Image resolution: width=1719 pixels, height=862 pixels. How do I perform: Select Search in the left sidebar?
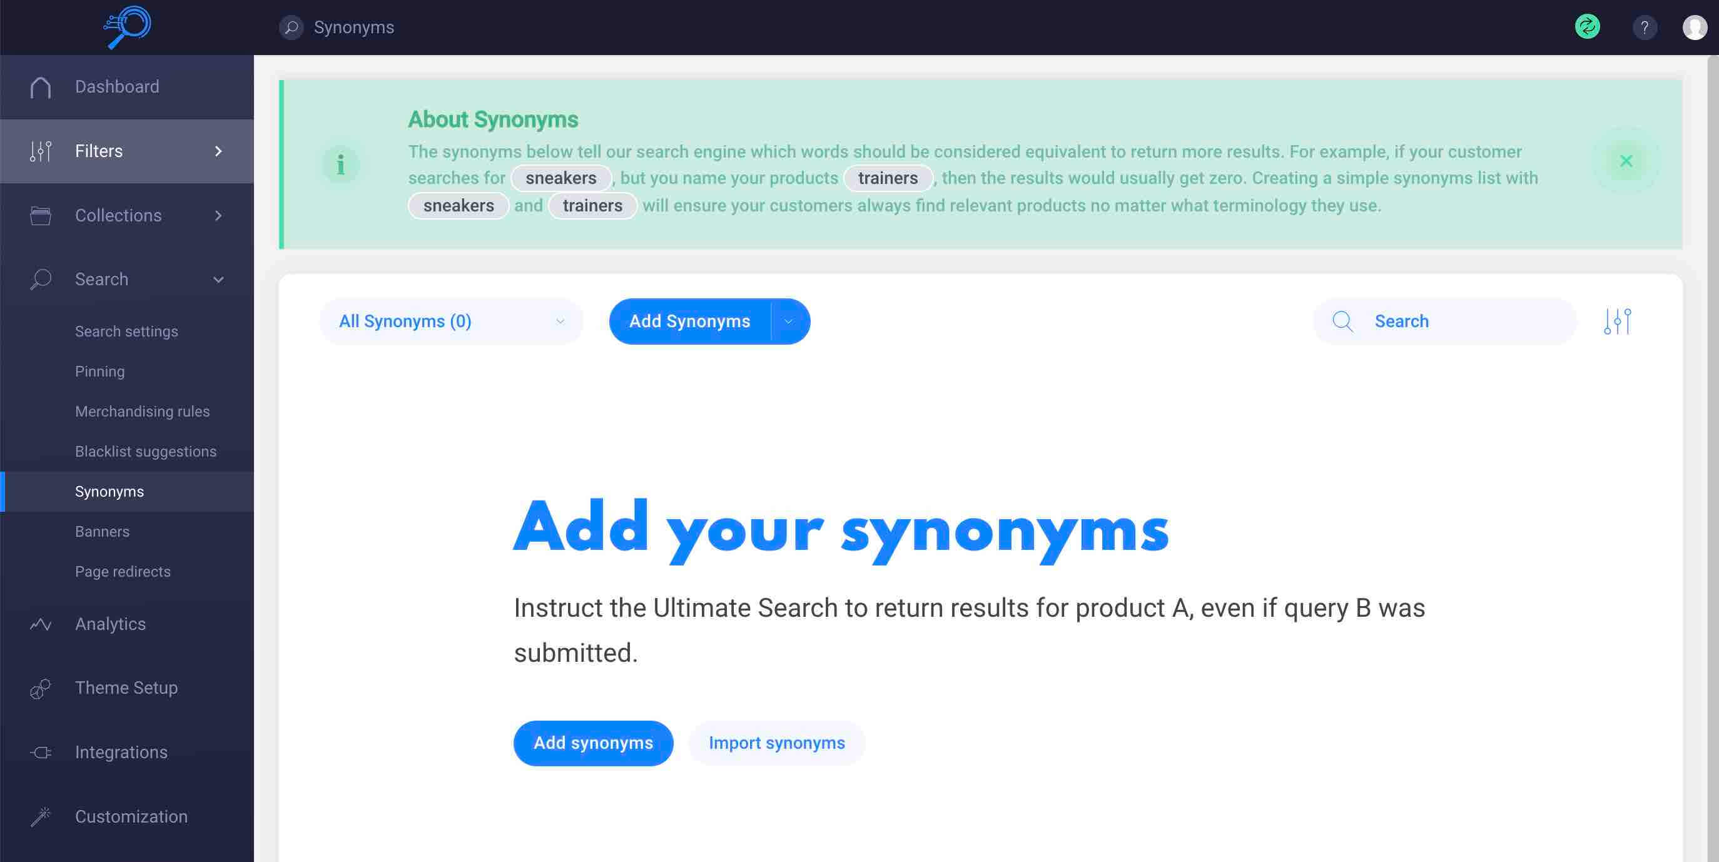102,279
